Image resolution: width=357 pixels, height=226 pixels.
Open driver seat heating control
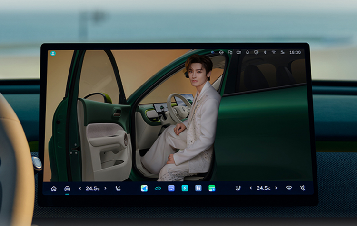click(118, 188)
